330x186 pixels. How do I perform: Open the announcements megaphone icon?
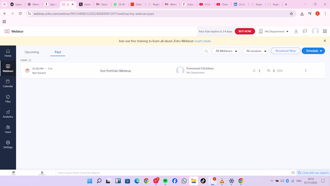(305, 31)
